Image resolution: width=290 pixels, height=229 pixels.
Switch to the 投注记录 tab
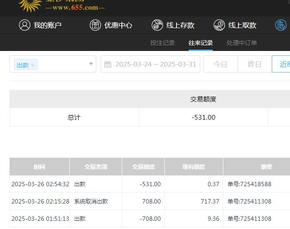coord(163,43)
